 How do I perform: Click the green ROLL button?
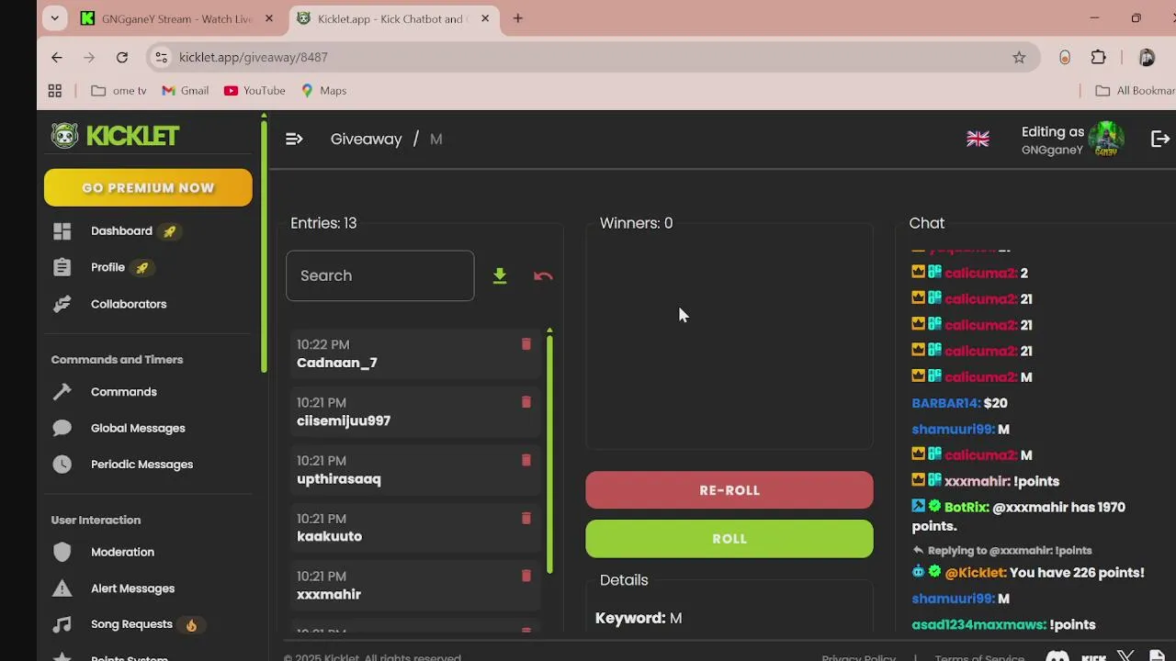(x=729, y=539)
